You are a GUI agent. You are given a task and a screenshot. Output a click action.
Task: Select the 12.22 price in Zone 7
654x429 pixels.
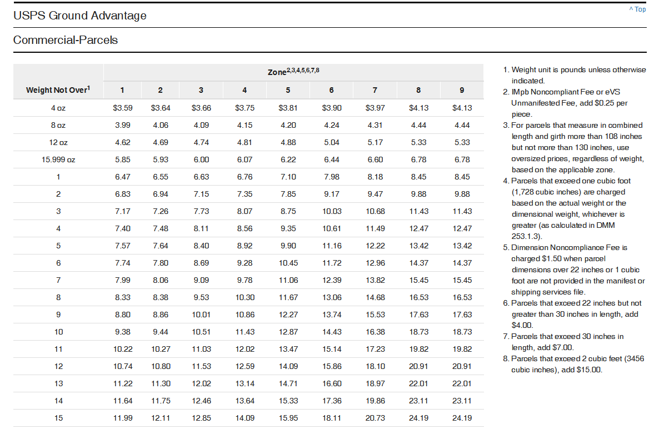(x=375, y=246)
